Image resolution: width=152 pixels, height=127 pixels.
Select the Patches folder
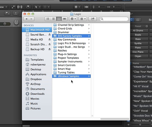point(71,51)
